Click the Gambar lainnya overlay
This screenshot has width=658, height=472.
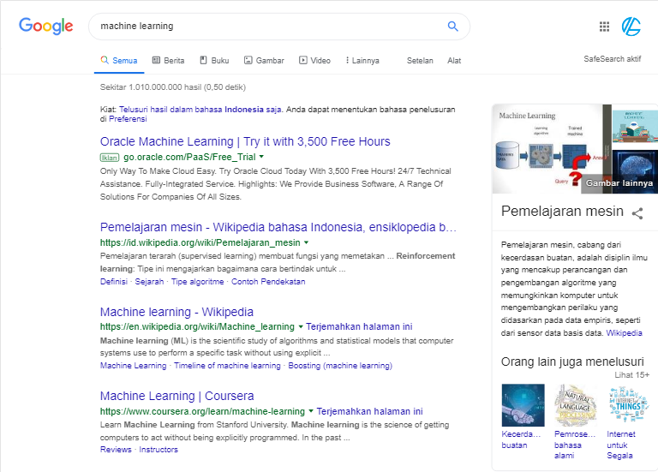pyautogui.click(x=619, y=183)
